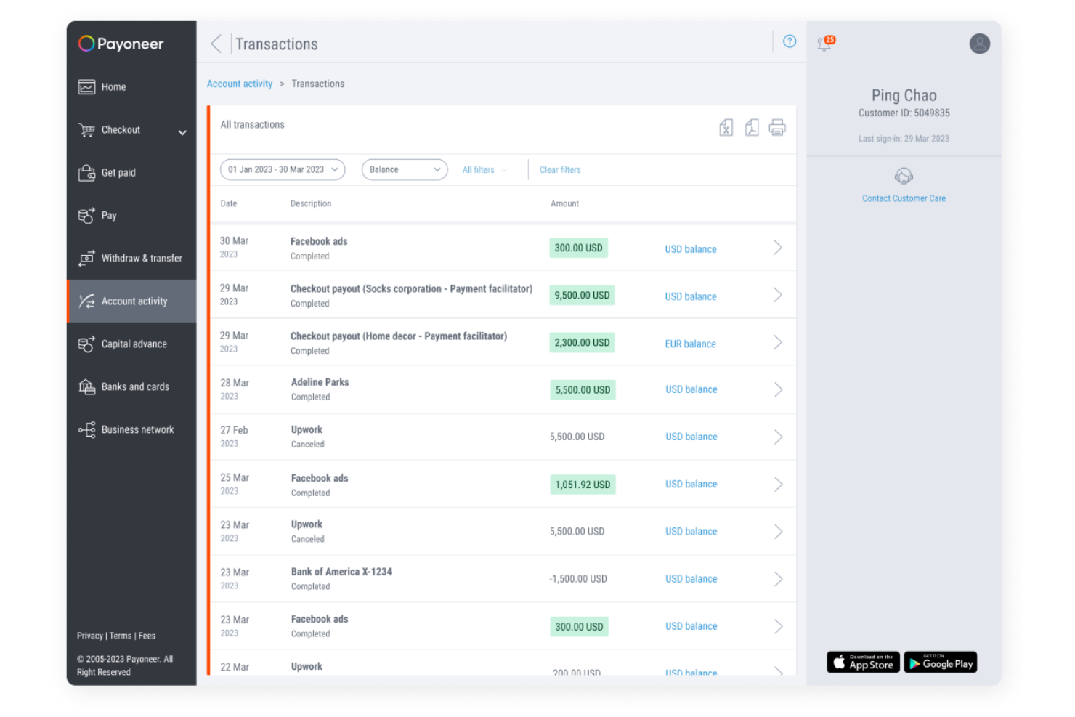Open the Terms footer link
1075x717 pixels.
[121, 636]
